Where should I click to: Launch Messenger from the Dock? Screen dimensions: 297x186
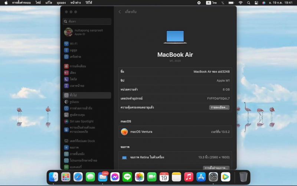pyautogui.click(x=115, y=177)
